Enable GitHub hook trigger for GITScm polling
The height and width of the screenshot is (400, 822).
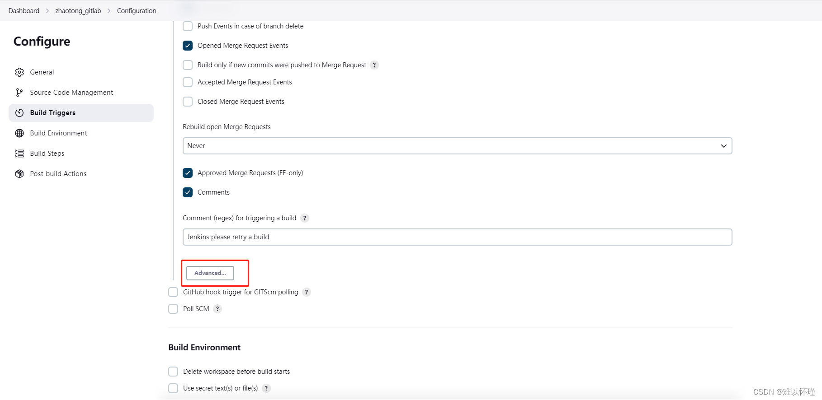pos(173,292)
